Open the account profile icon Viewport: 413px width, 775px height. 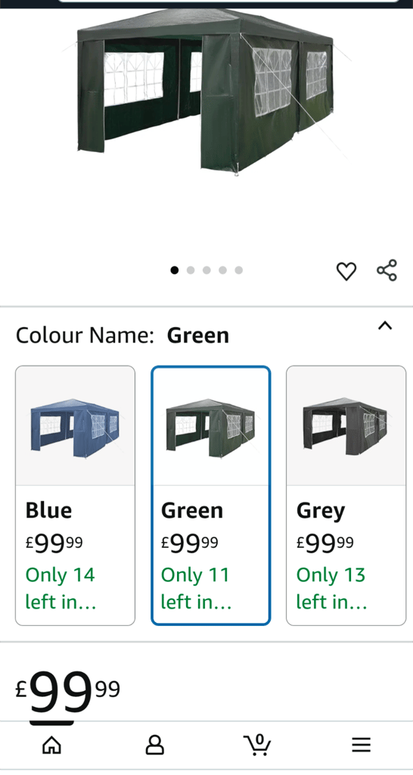(x=154, y=745)
